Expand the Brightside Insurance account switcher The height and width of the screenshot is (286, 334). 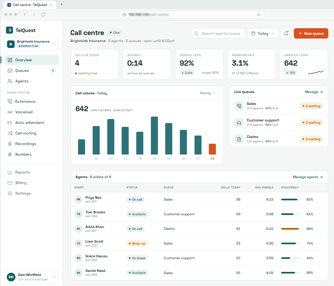[31, 44]
